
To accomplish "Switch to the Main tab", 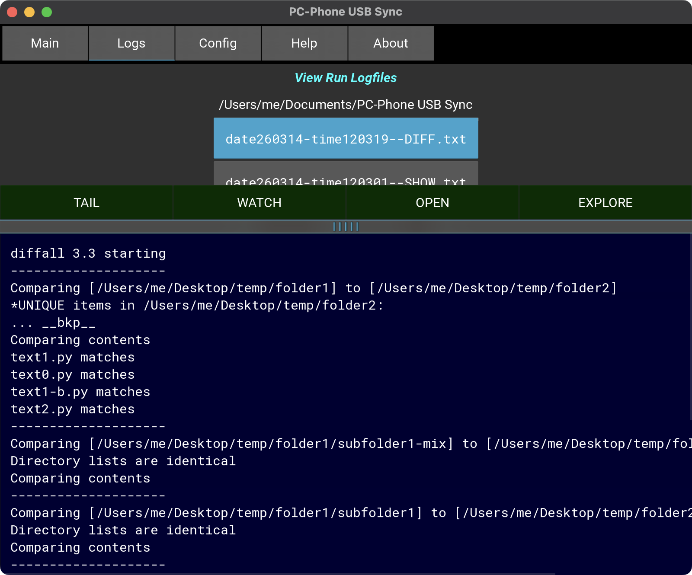I will [x=45, y=43].
